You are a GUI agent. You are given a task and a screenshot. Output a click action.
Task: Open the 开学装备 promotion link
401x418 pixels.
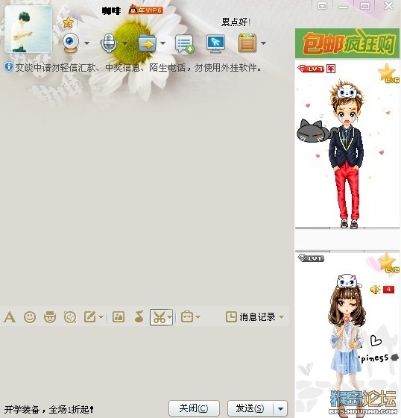coord(49,409)
